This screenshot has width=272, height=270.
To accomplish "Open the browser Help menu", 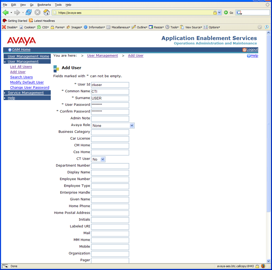I will pyautogui.click(x=68, y=5).
